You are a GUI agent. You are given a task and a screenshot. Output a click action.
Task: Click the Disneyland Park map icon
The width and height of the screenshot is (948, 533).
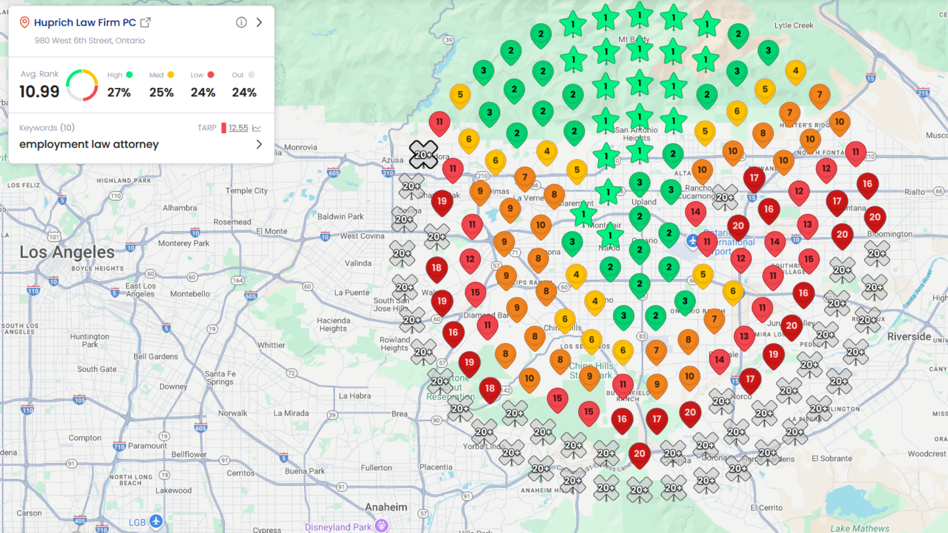point(381,526)
